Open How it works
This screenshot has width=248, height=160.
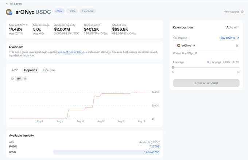[231, 12]
